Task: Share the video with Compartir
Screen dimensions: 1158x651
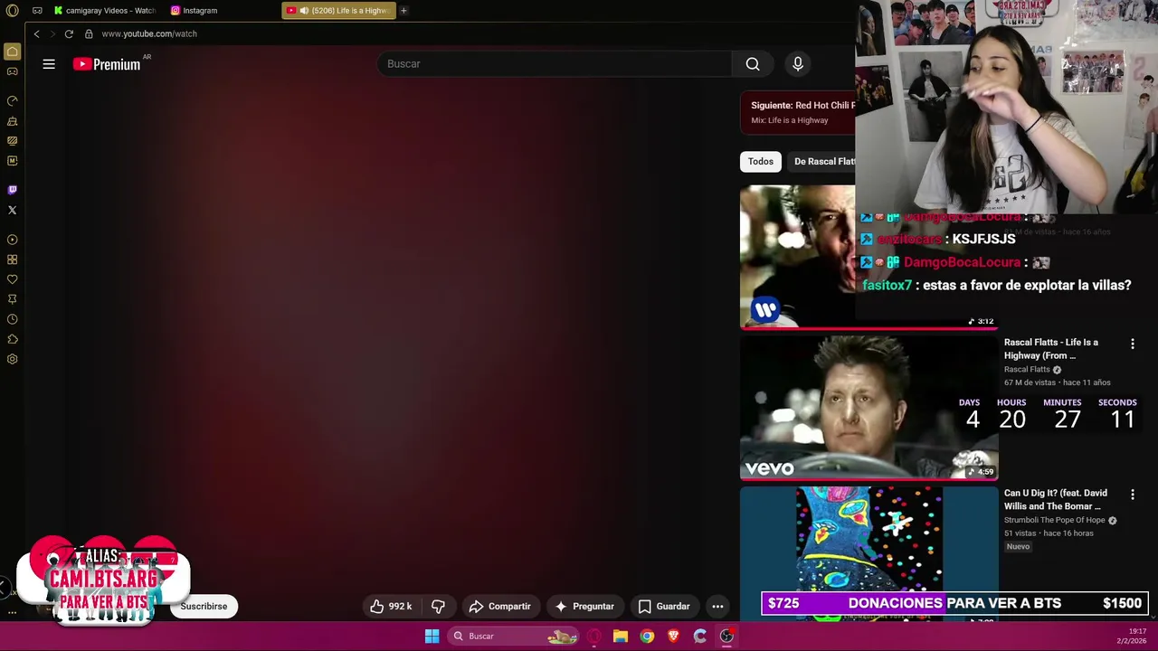Action: 500,607
